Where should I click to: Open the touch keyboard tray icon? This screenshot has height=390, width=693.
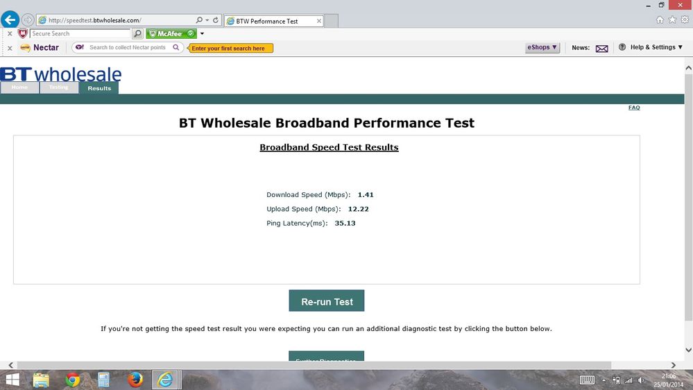click(587, 380)
